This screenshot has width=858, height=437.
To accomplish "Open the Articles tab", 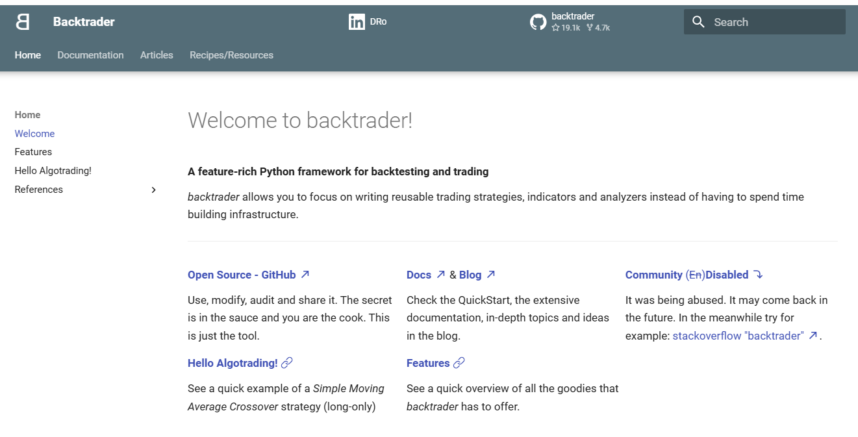I will click(157, 55).
